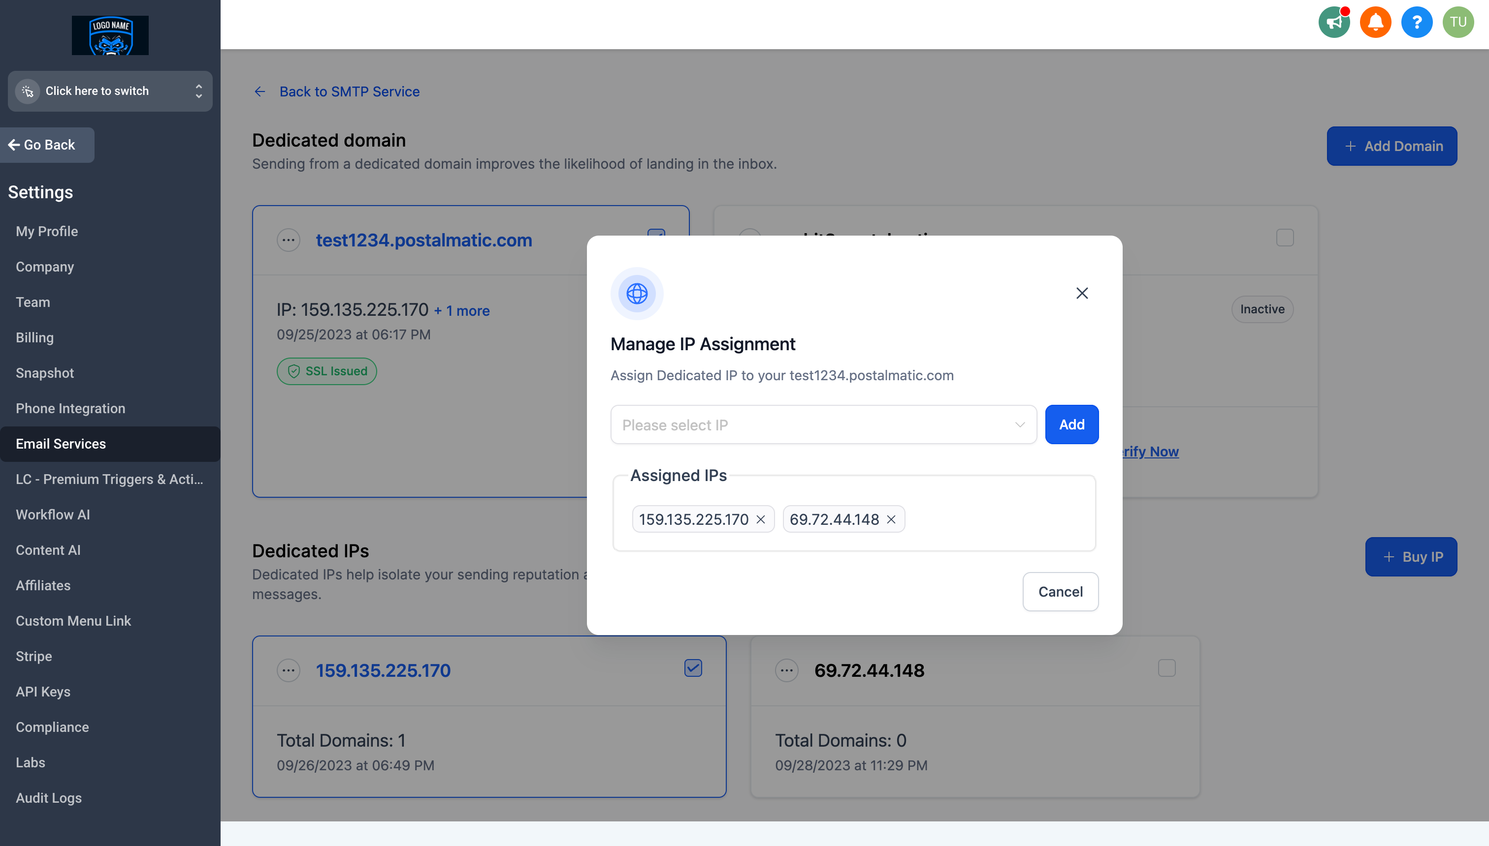Select checkbox on the 69.72.44.148 card
The width and height of the screenshot is (1489, 846).
click(1167, 668)
